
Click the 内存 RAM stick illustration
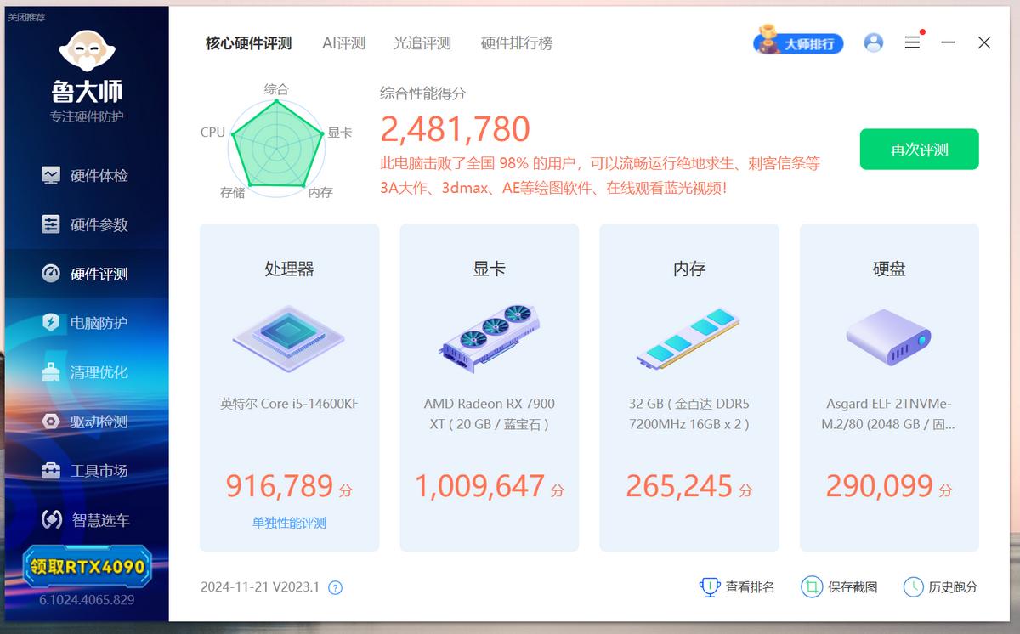689,338
